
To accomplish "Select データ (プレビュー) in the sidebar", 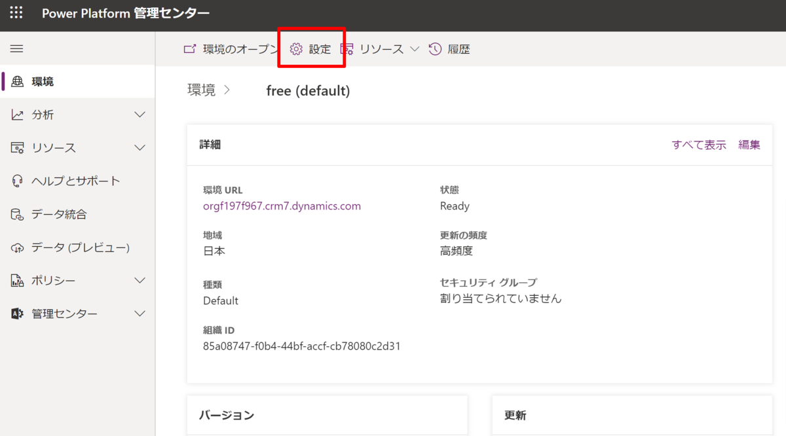I will [x=77, y=247].
